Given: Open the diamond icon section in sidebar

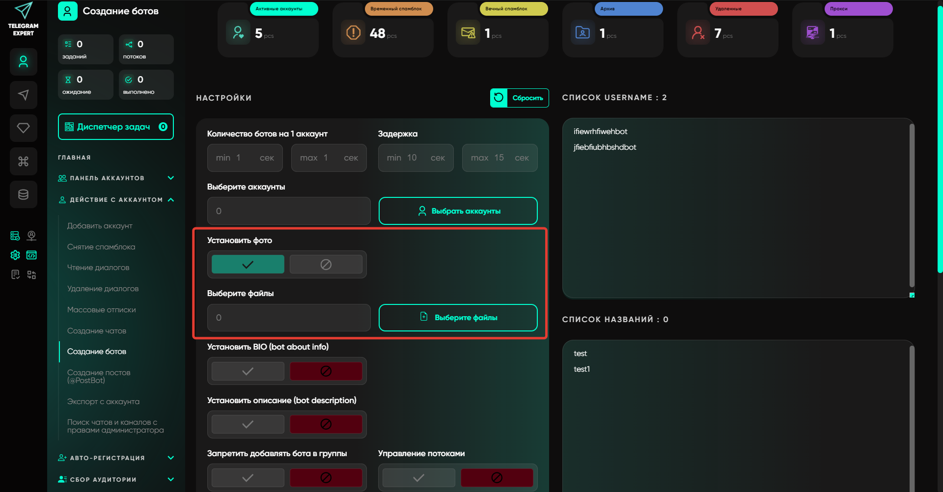Looking at the screenshot, I should tap(23, 128).
